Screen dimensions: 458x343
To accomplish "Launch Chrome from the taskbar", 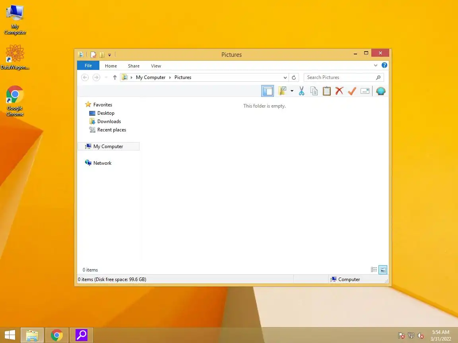I will coord(57,335).
